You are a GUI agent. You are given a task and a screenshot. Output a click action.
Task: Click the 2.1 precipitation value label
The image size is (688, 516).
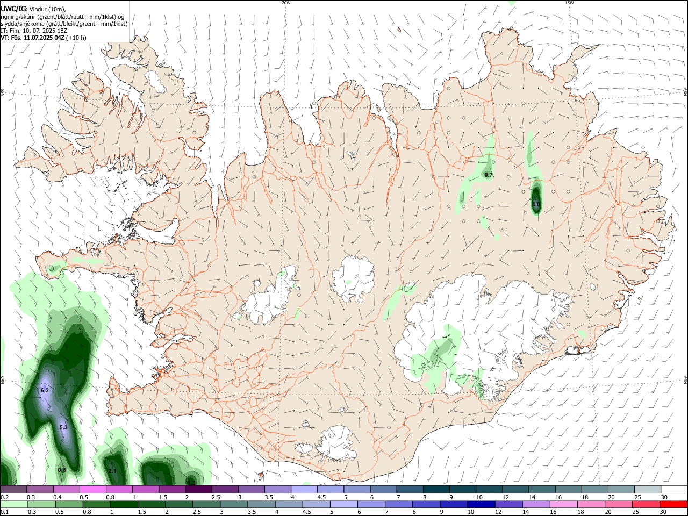[x=112, y=471]
